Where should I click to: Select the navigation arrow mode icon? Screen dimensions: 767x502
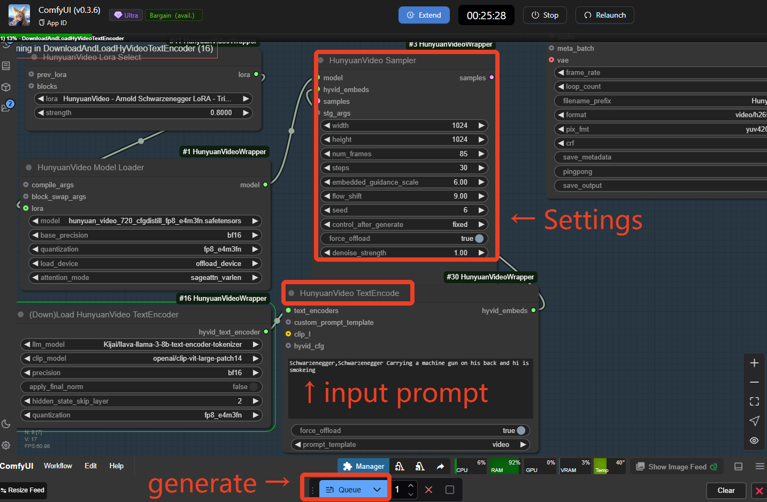754,421
